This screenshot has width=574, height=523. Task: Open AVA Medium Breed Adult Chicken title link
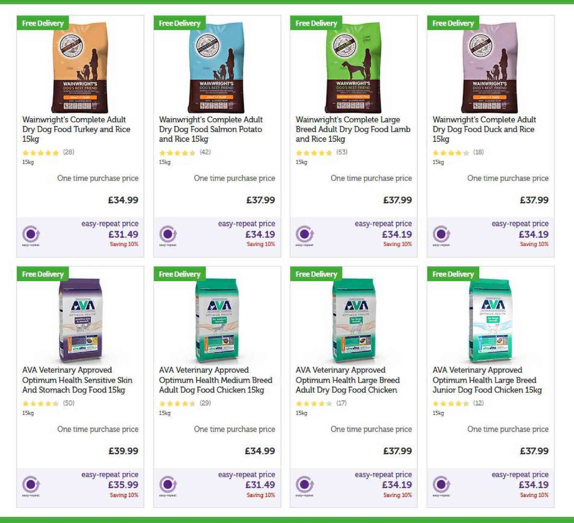(216, 380)
